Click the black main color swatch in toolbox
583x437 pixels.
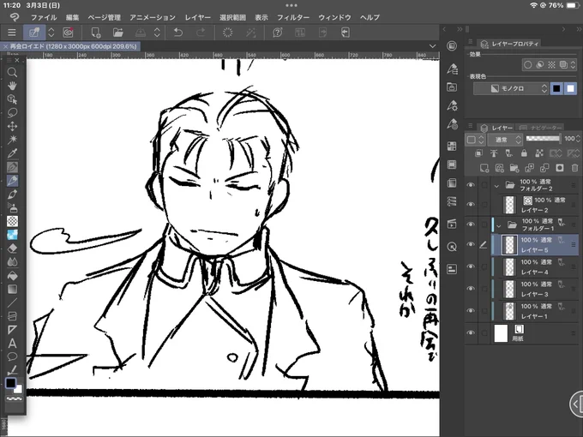pyautogui.click(x=10, y=383)
